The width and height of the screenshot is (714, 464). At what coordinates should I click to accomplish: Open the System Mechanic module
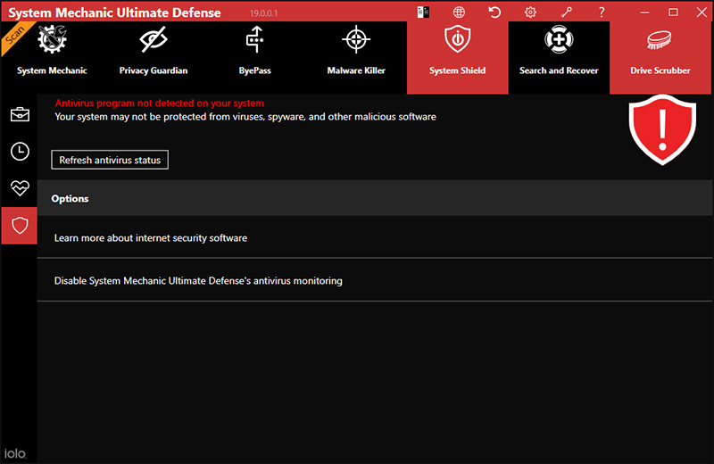[52, 57]
